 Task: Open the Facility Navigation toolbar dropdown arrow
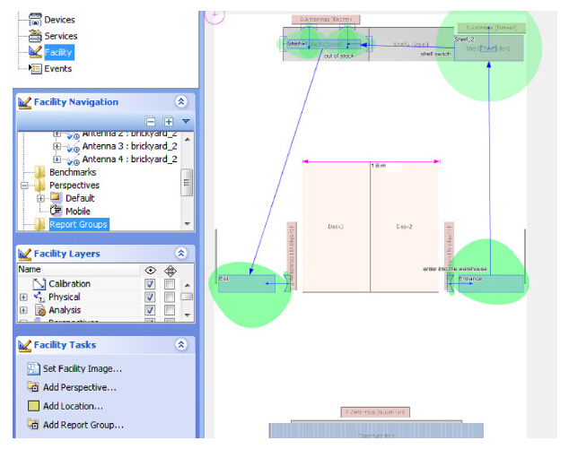(x=185, y=121)
